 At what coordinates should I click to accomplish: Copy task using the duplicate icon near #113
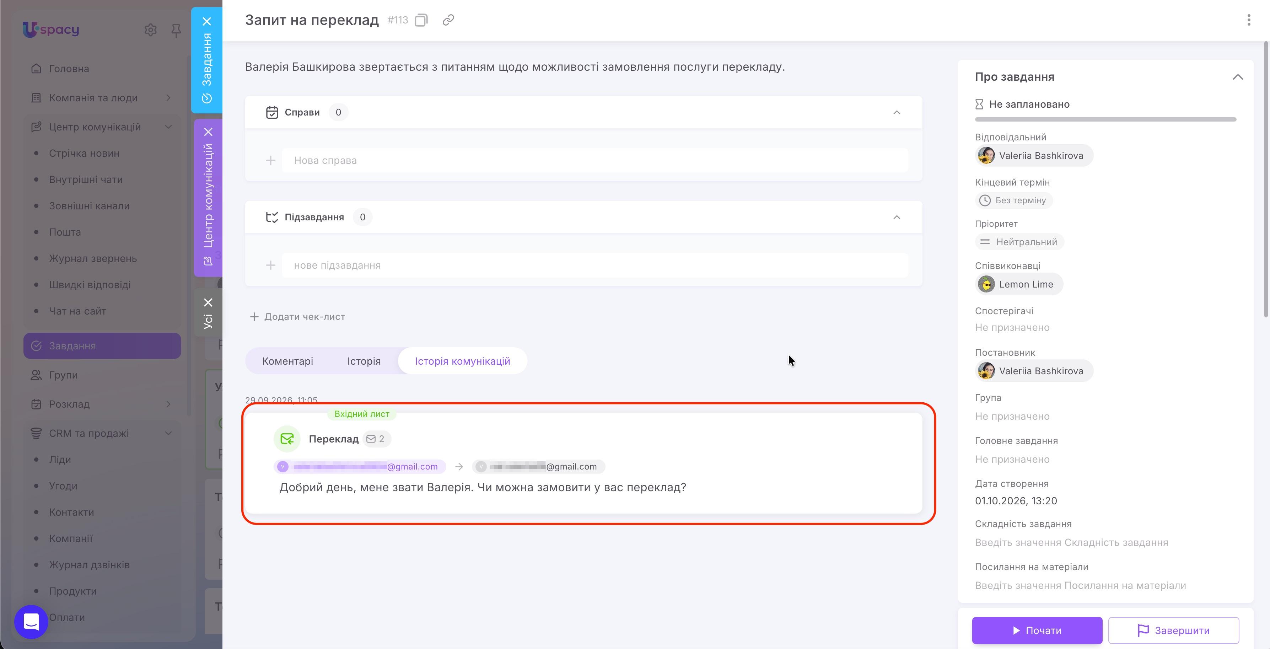click(x=421, y=20)
